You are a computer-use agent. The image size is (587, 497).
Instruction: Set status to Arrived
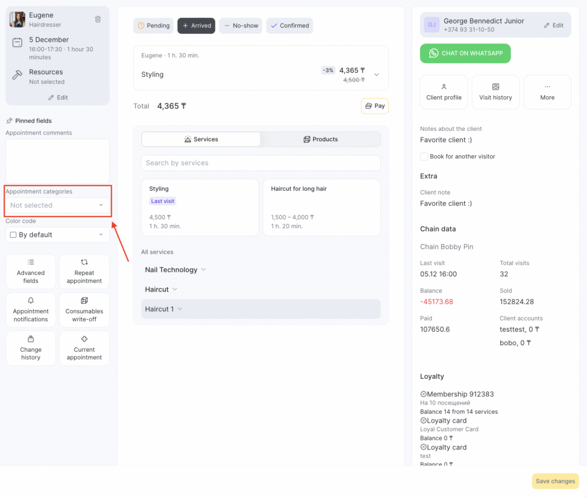pyautogui.click(x=196, y=26)
